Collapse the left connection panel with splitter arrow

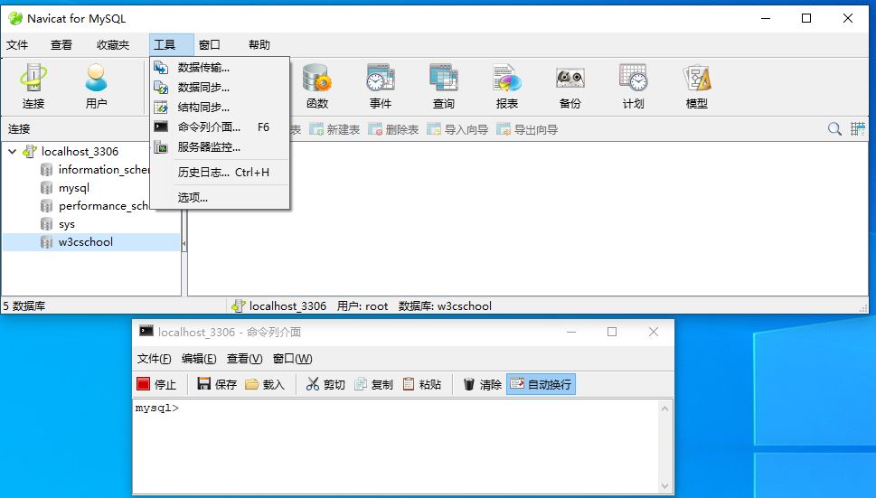tap(184, 244)
